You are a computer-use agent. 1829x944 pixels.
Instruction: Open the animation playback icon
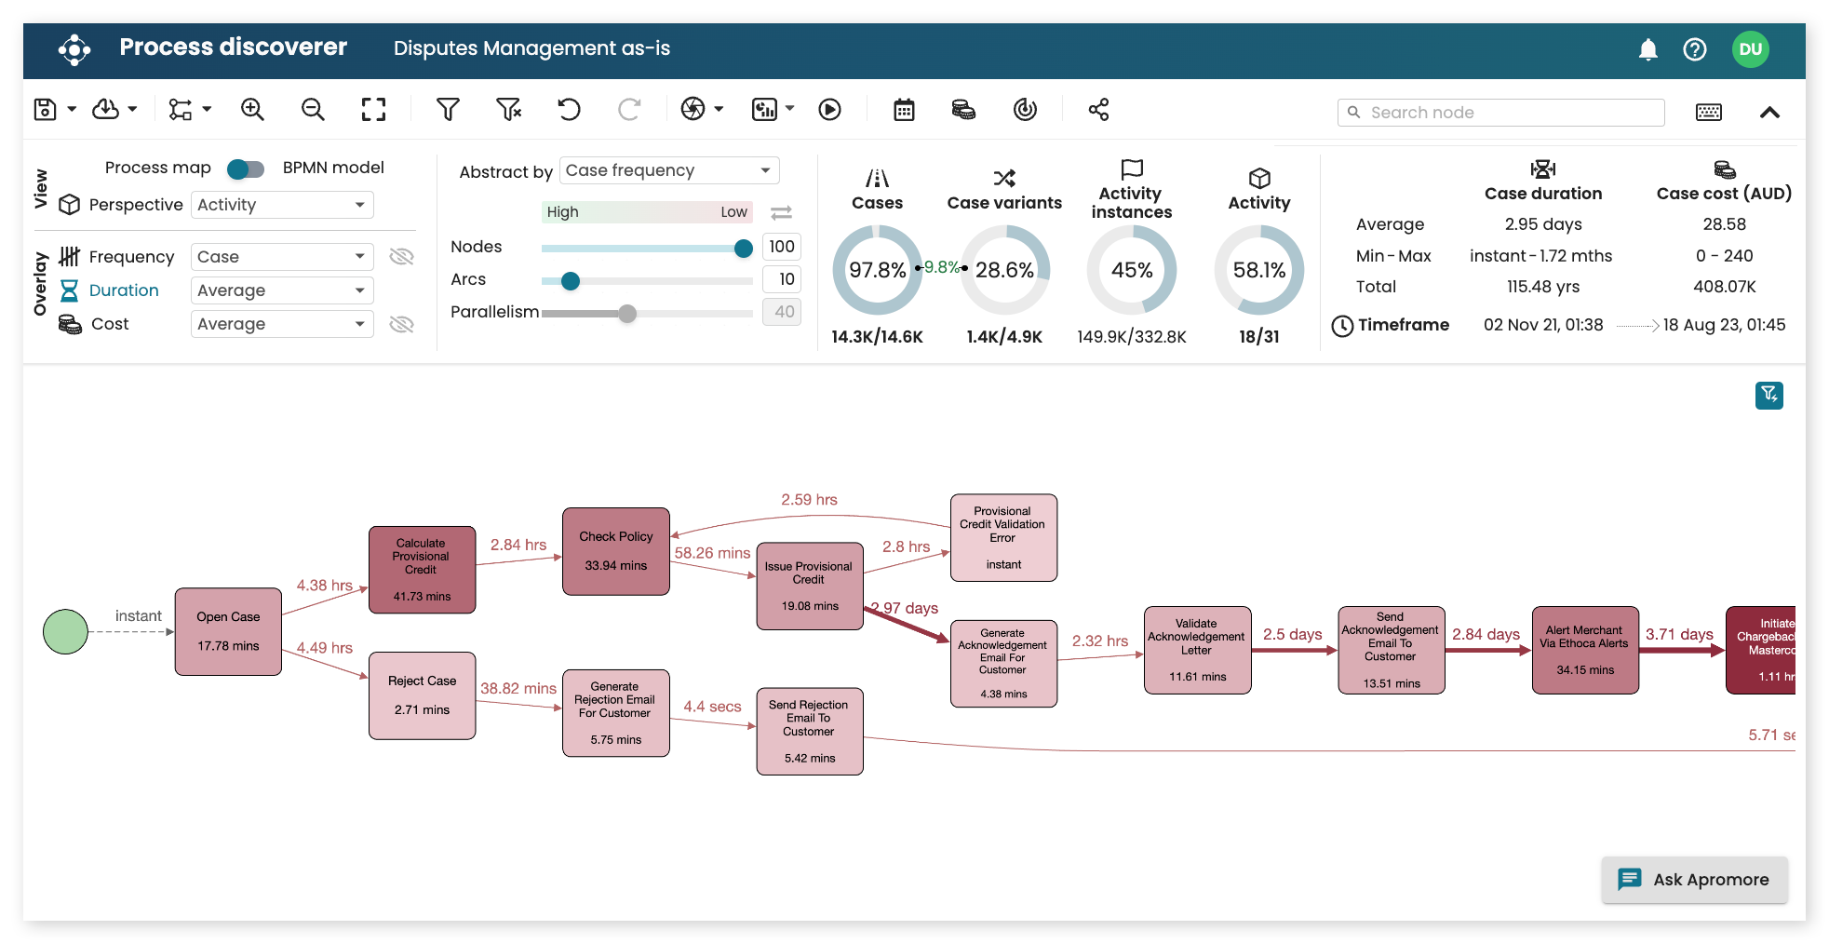830,109
